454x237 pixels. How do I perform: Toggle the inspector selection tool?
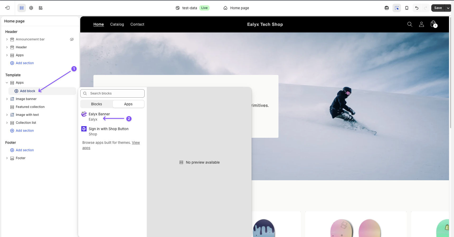pyautogui.click(x=397, y=8)
